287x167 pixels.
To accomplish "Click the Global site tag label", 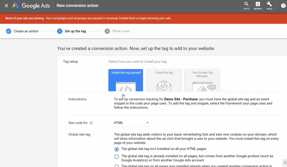I will click(79, 134).
